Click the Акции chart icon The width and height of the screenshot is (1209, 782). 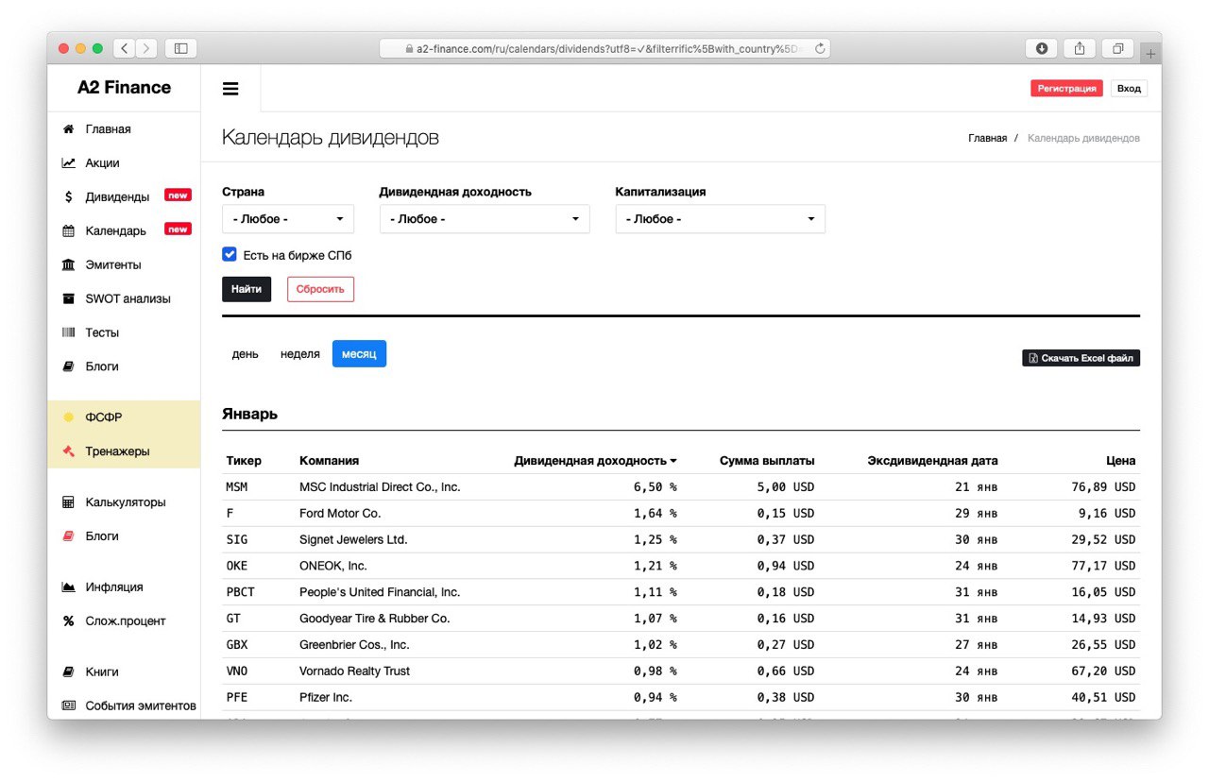point(68,163)
